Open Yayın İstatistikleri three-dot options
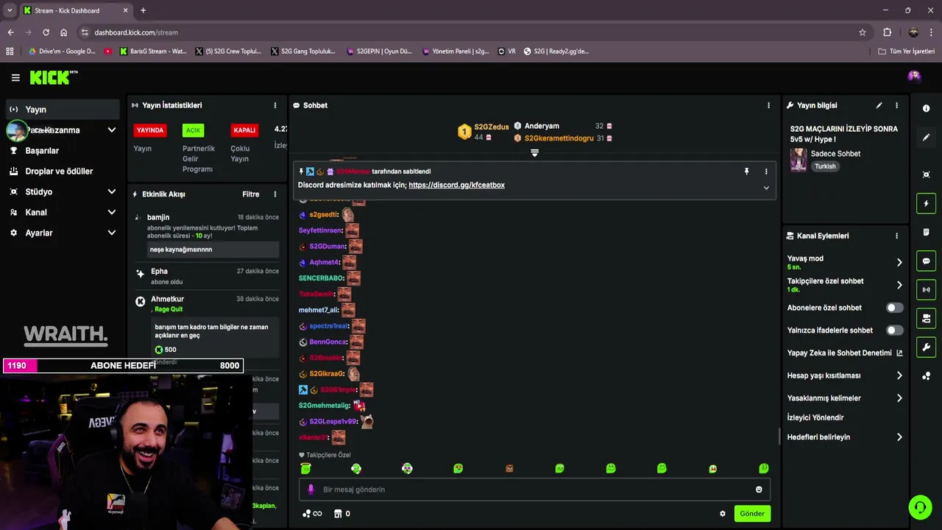942x530 pixels. 275,105
